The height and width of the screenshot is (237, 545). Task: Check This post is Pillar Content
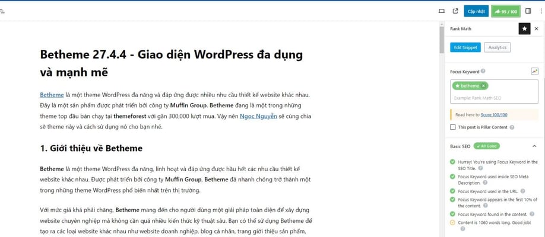[x=453, y=127]
